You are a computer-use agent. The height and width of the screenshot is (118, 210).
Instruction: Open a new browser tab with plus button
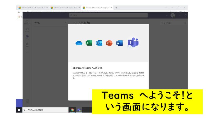point(116,8)
